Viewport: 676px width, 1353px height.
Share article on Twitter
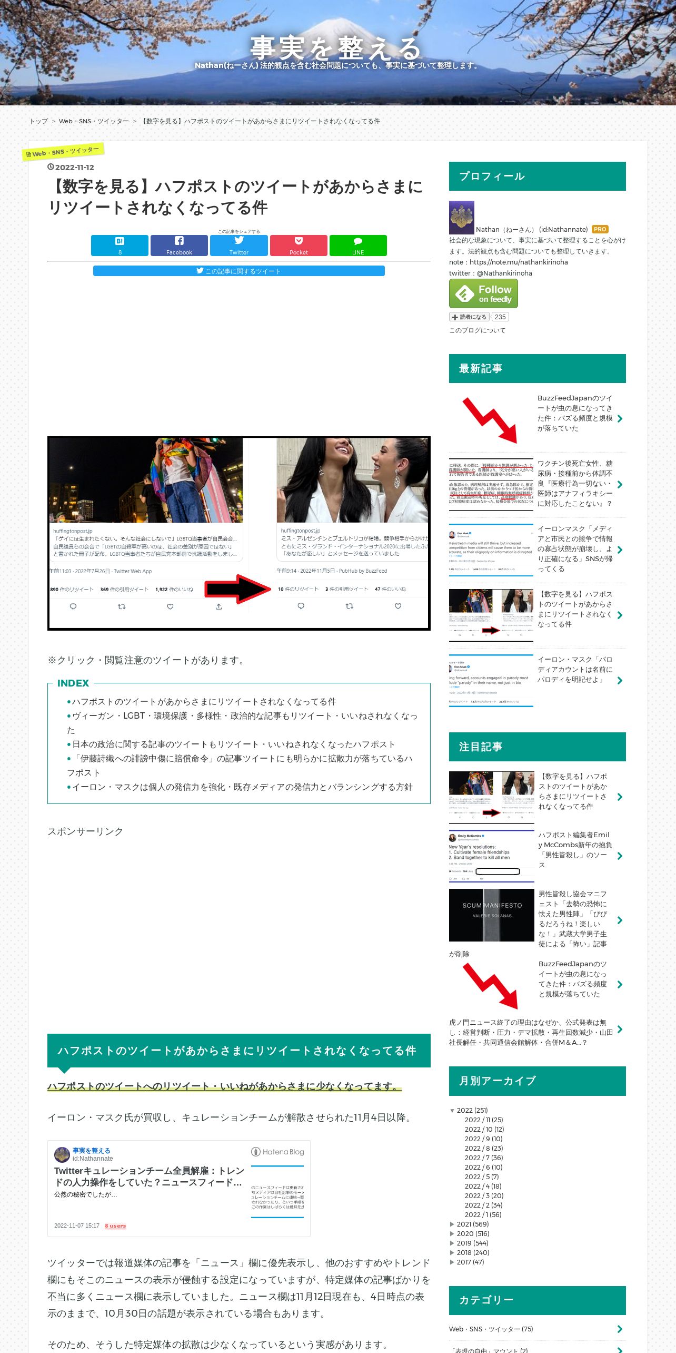pos(238,246)
